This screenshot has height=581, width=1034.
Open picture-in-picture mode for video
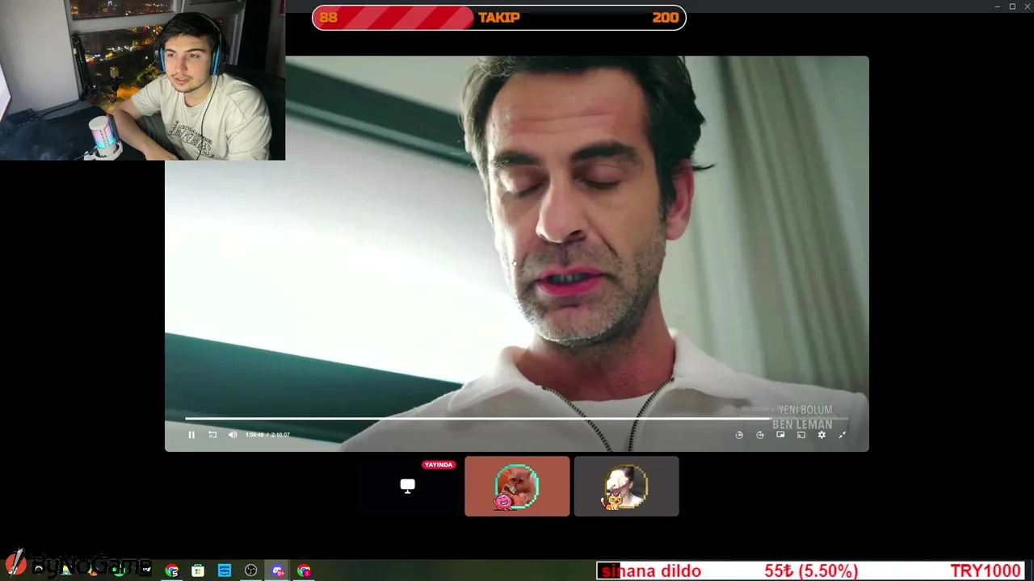pos(780,435)
